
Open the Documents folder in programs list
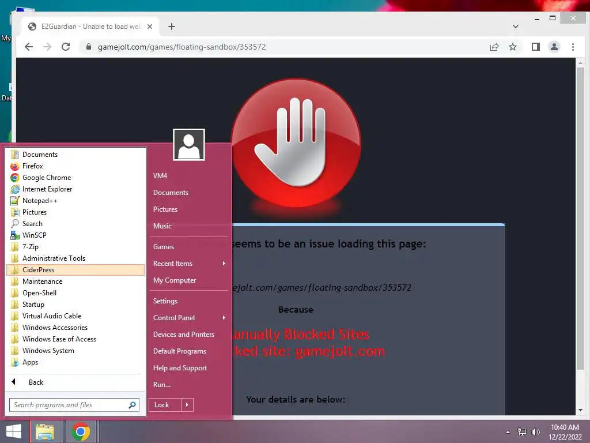coord(75,155)
